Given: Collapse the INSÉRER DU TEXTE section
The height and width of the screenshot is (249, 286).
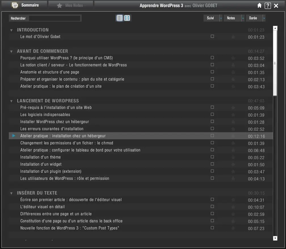Looking at the screenshot, I should (x=11, y=193).
